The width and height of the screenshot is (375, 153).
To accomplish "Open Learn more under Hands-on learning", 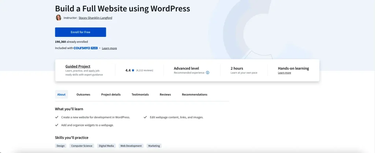I will pos(284,73).
